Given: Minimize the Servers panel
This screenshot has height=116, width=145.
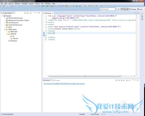Looking at the screenshot, I should 135,80.
